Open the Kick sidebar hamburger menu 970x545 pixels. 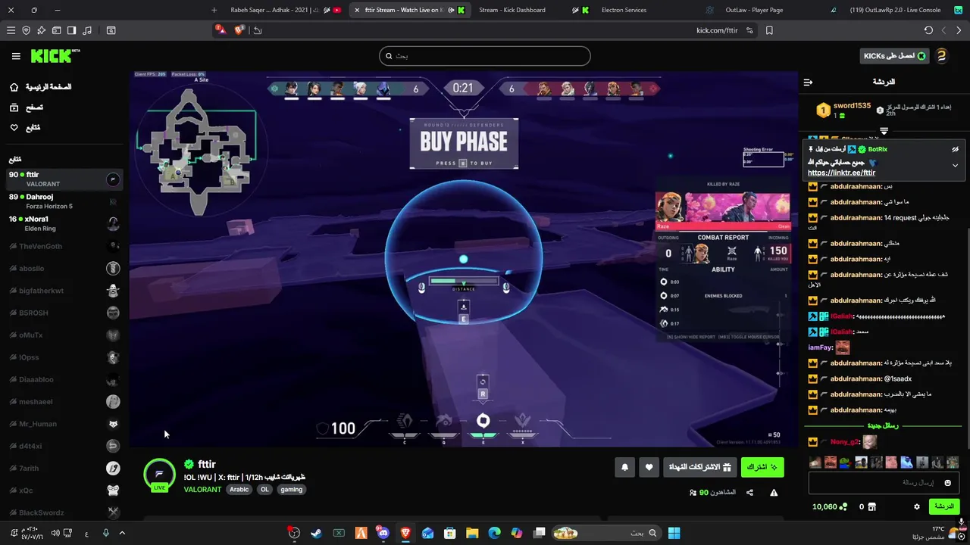tap(16, 56)
